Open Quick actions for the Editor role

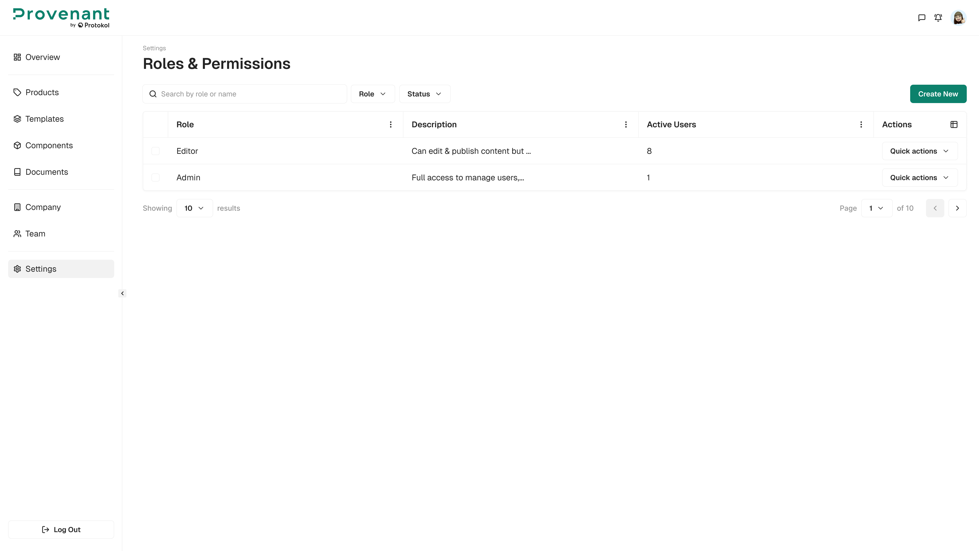(x=919, y=151)
